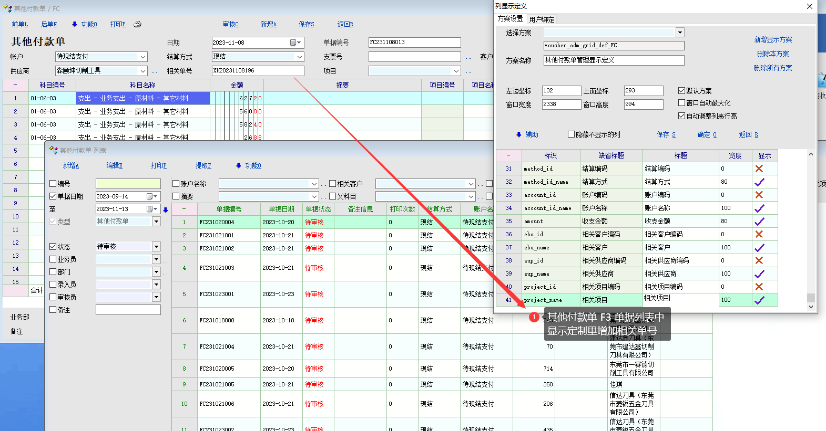Check the 隐藏不显示的列 option
826x431 pixels.
coord(571,134)
